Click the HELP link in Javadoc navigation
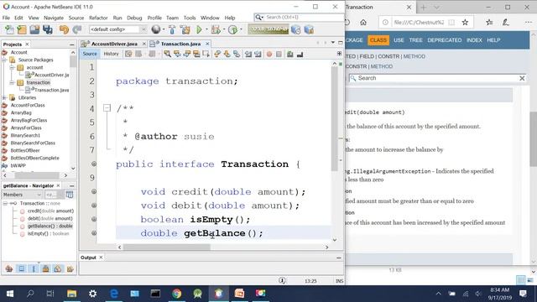537x302 pixels. point(493,40)
